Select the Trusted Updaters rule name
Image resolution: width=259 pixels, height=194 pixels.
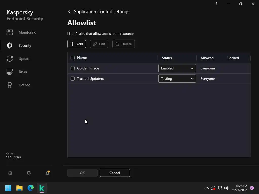click(x=90, y=79)
